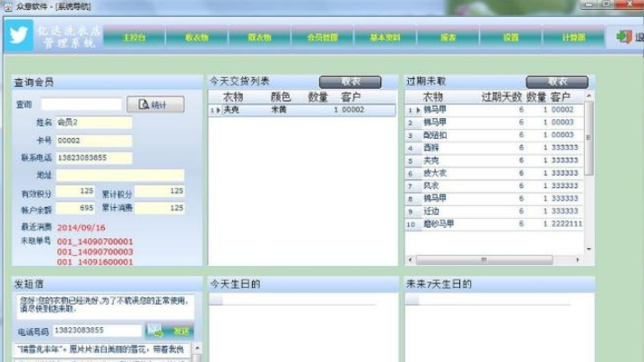Click order number 001_14091600001
Viewport: 644px width, 362px height.
coord(95,262)
